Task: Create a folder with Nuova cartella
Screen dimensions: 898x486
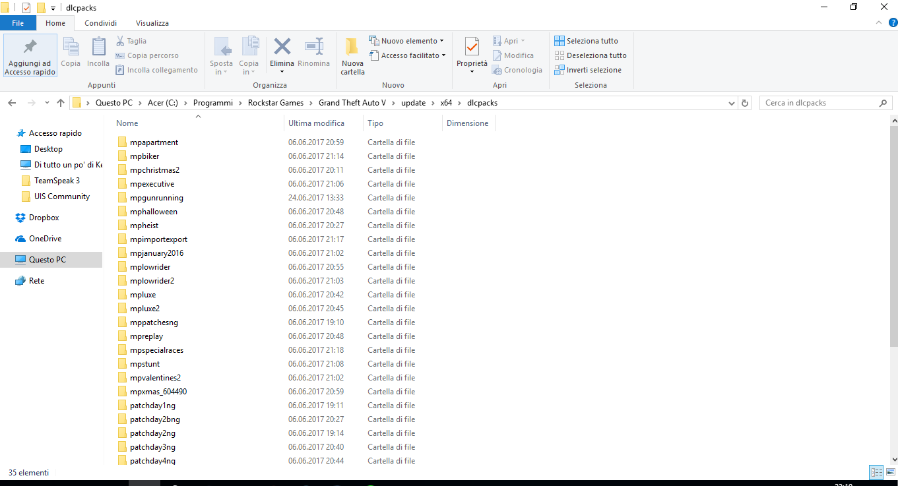Action: (x=352, y=55)
